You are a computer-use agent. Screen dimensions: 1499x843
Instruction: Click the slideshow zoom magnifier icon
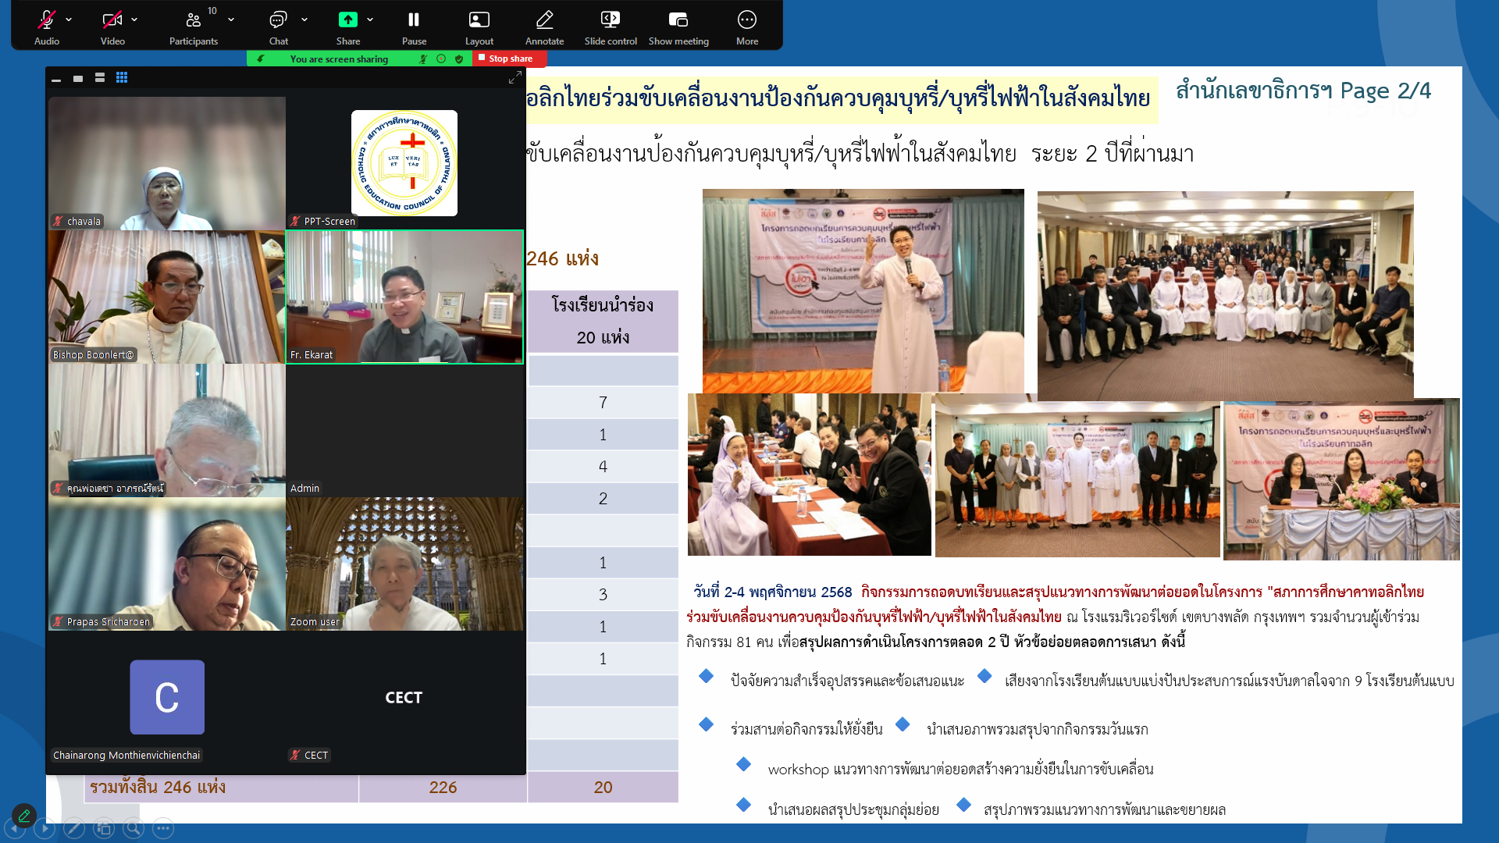[134, 828]
